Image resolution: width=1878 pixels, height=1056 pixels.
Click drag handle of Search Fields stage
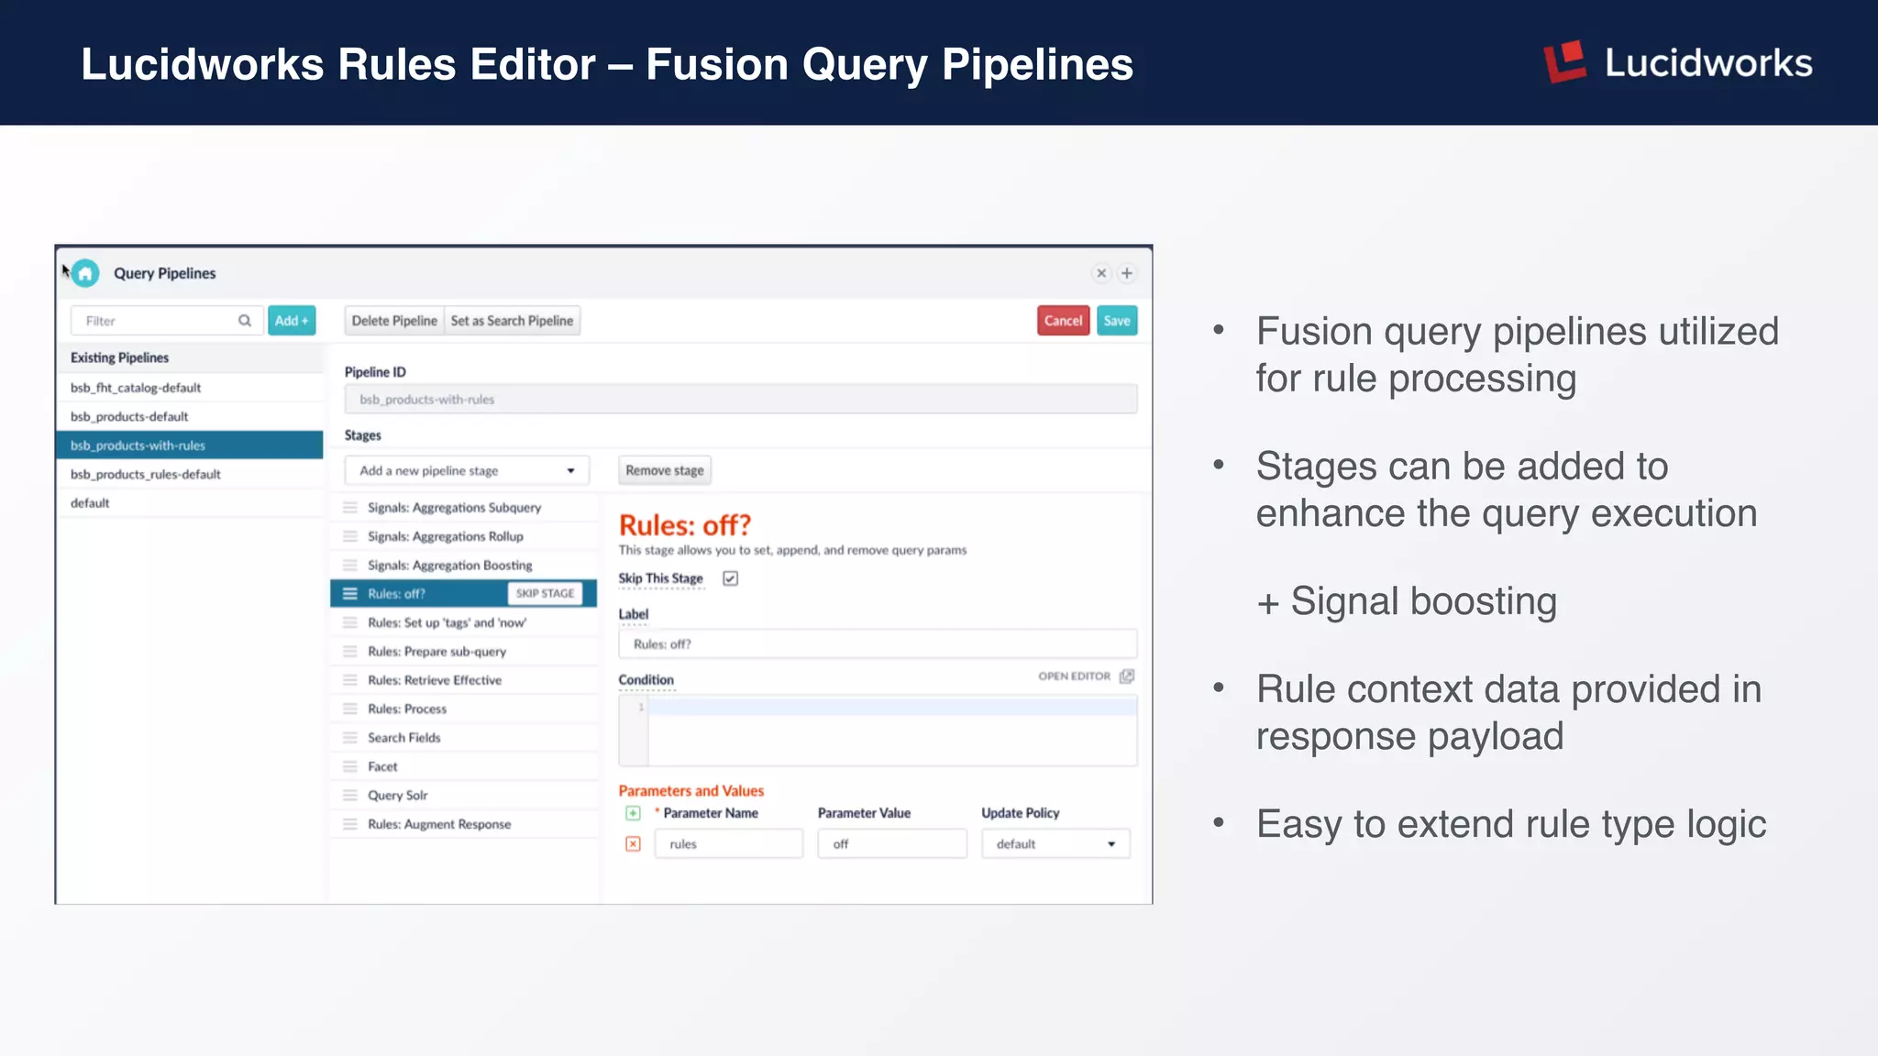pyautogui.click(x=350, y=738)
